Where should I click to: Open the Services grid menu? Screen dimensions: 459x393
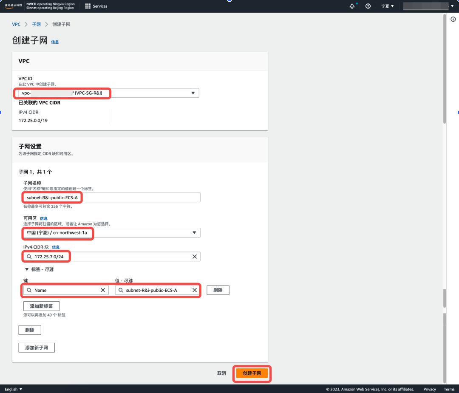click(x=96, y=6)
